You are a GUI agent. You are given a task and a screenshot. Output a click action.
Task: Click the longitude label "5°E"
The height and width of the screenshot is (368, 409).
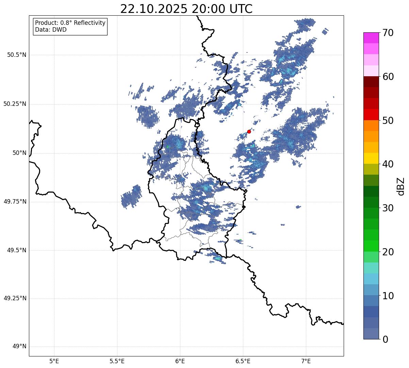pyautogui.click(x=54, y=361)
